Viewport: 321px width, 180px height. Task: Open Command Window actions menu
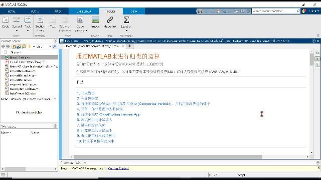click(318, 162)
